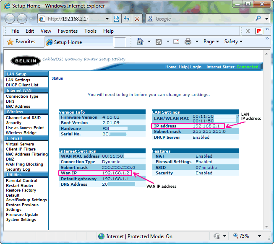Click the Help link in Belkin header
The height and width of the screenshot is (244, 274).
(183, 67)
